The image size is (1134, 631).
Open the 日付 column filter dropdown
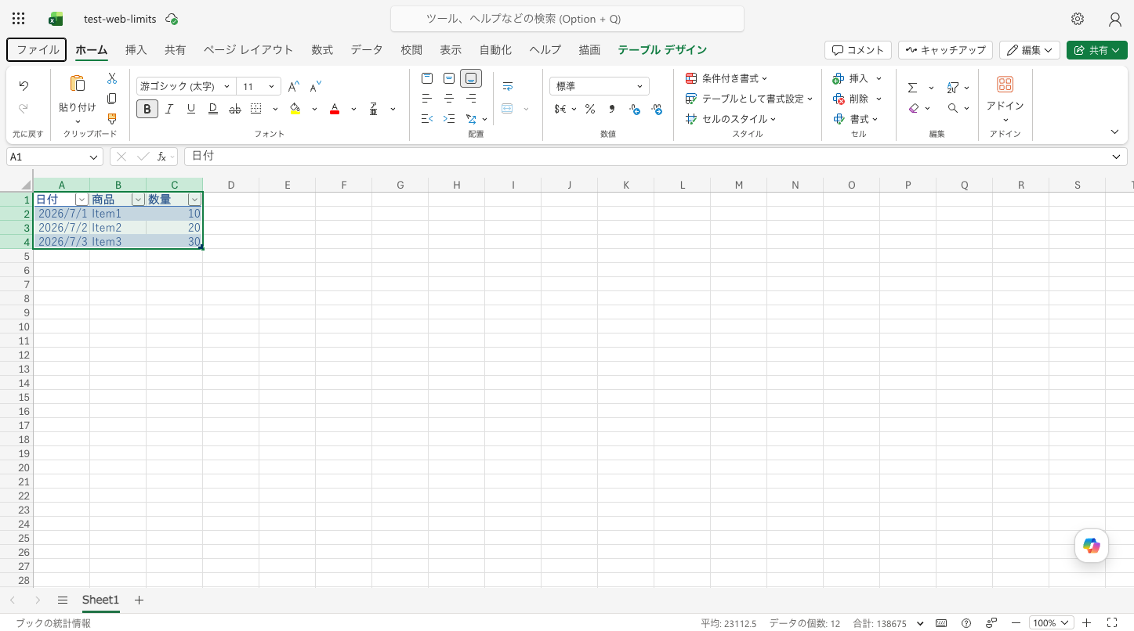point(82,200)
